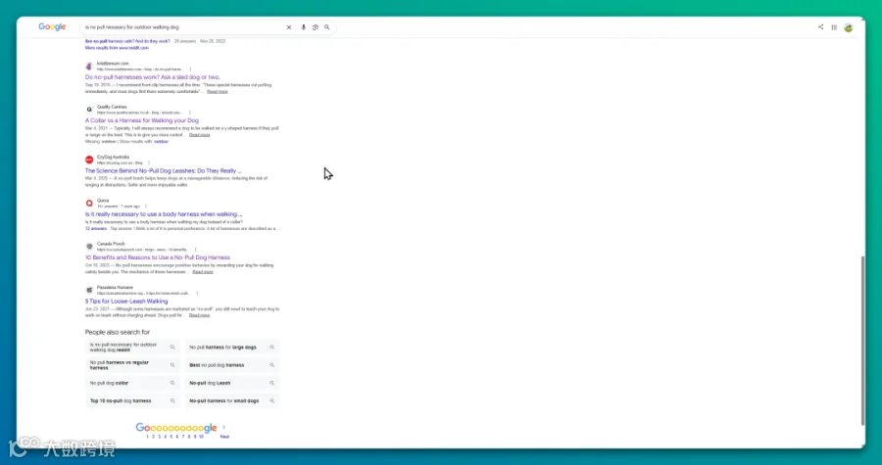The height and width of the screenshot is (465, 882).
Task: Open three-dot menu for kristibenson.com result
Action: pos(190,70)
